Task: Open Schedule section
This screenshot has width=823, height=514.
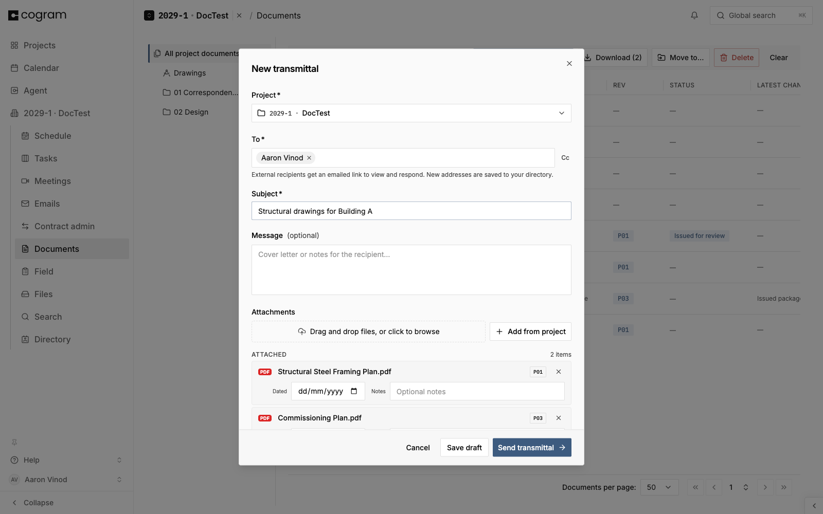Action: click(72, 136)
